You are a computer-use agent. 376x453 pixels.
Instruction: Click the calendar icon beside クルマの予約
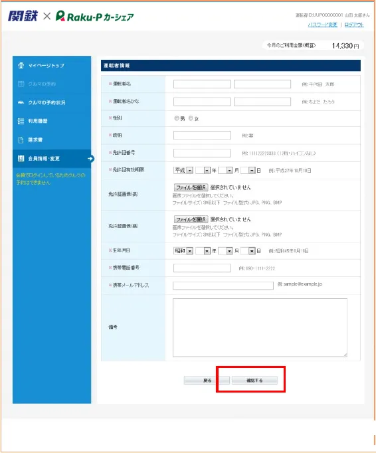pyautogui.click(x=21, y=84)
